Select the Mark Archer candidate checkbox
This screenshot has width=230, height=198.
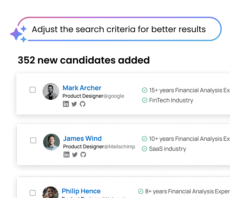point(33,90)
